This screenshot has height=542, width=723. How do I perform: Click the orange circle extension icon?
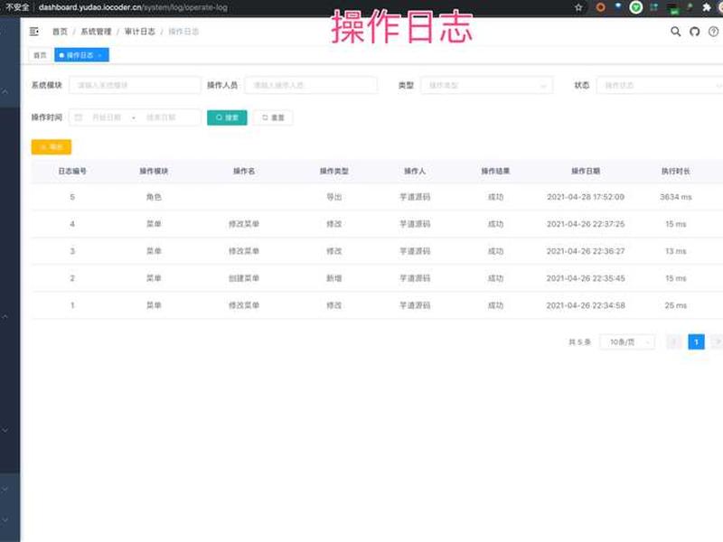tap(600, 7)
